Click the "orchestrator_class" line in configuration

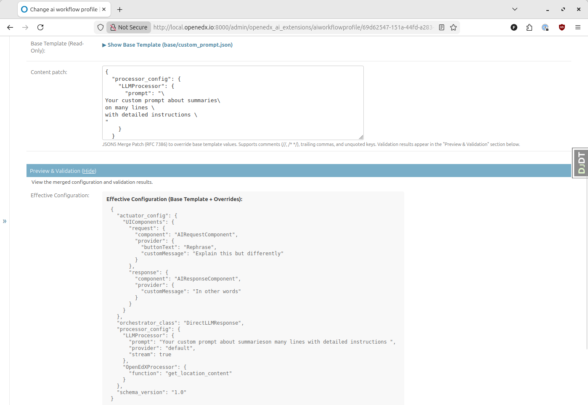180,323
